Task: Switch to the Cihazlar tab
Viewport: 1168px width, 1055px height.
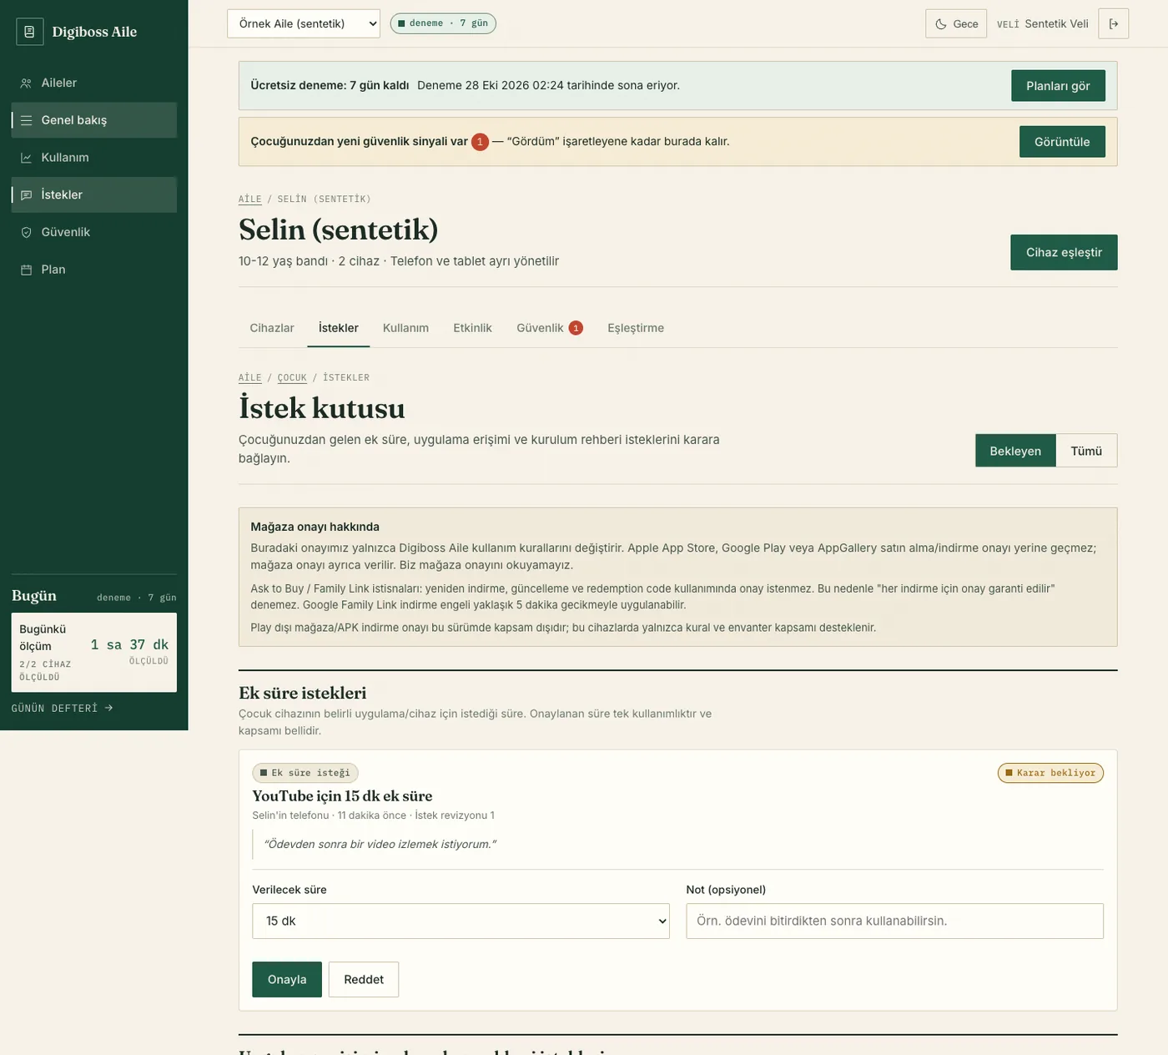Action: [272, 328]
